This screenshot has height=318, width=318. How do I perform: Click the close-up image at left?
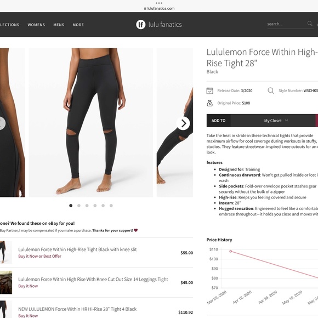(x=13, y=122)
